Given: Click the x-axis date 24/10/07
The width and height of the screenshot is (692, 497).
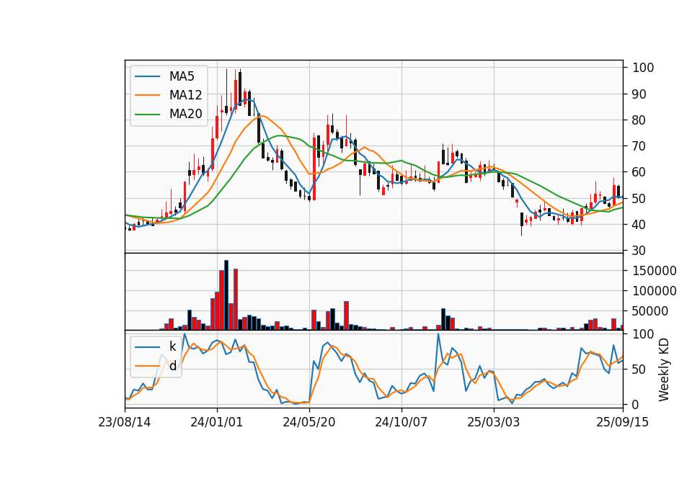Looking at the screenshot, I should (402, 422).
